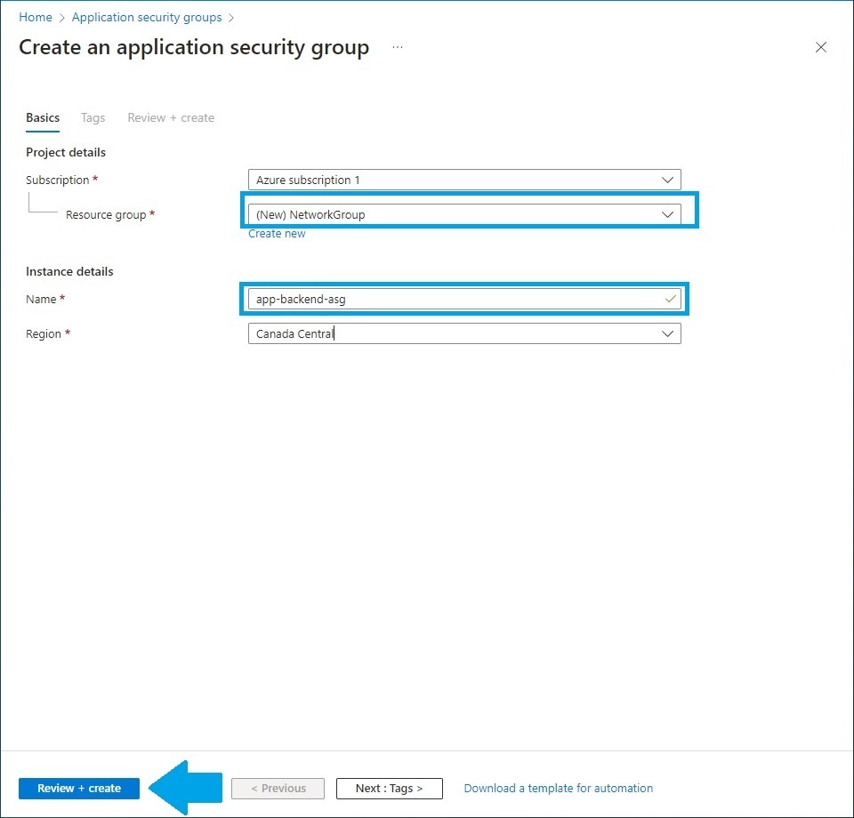Select the Basics tab
Viewport: 854px width, 818px height.
coord(42,117)
